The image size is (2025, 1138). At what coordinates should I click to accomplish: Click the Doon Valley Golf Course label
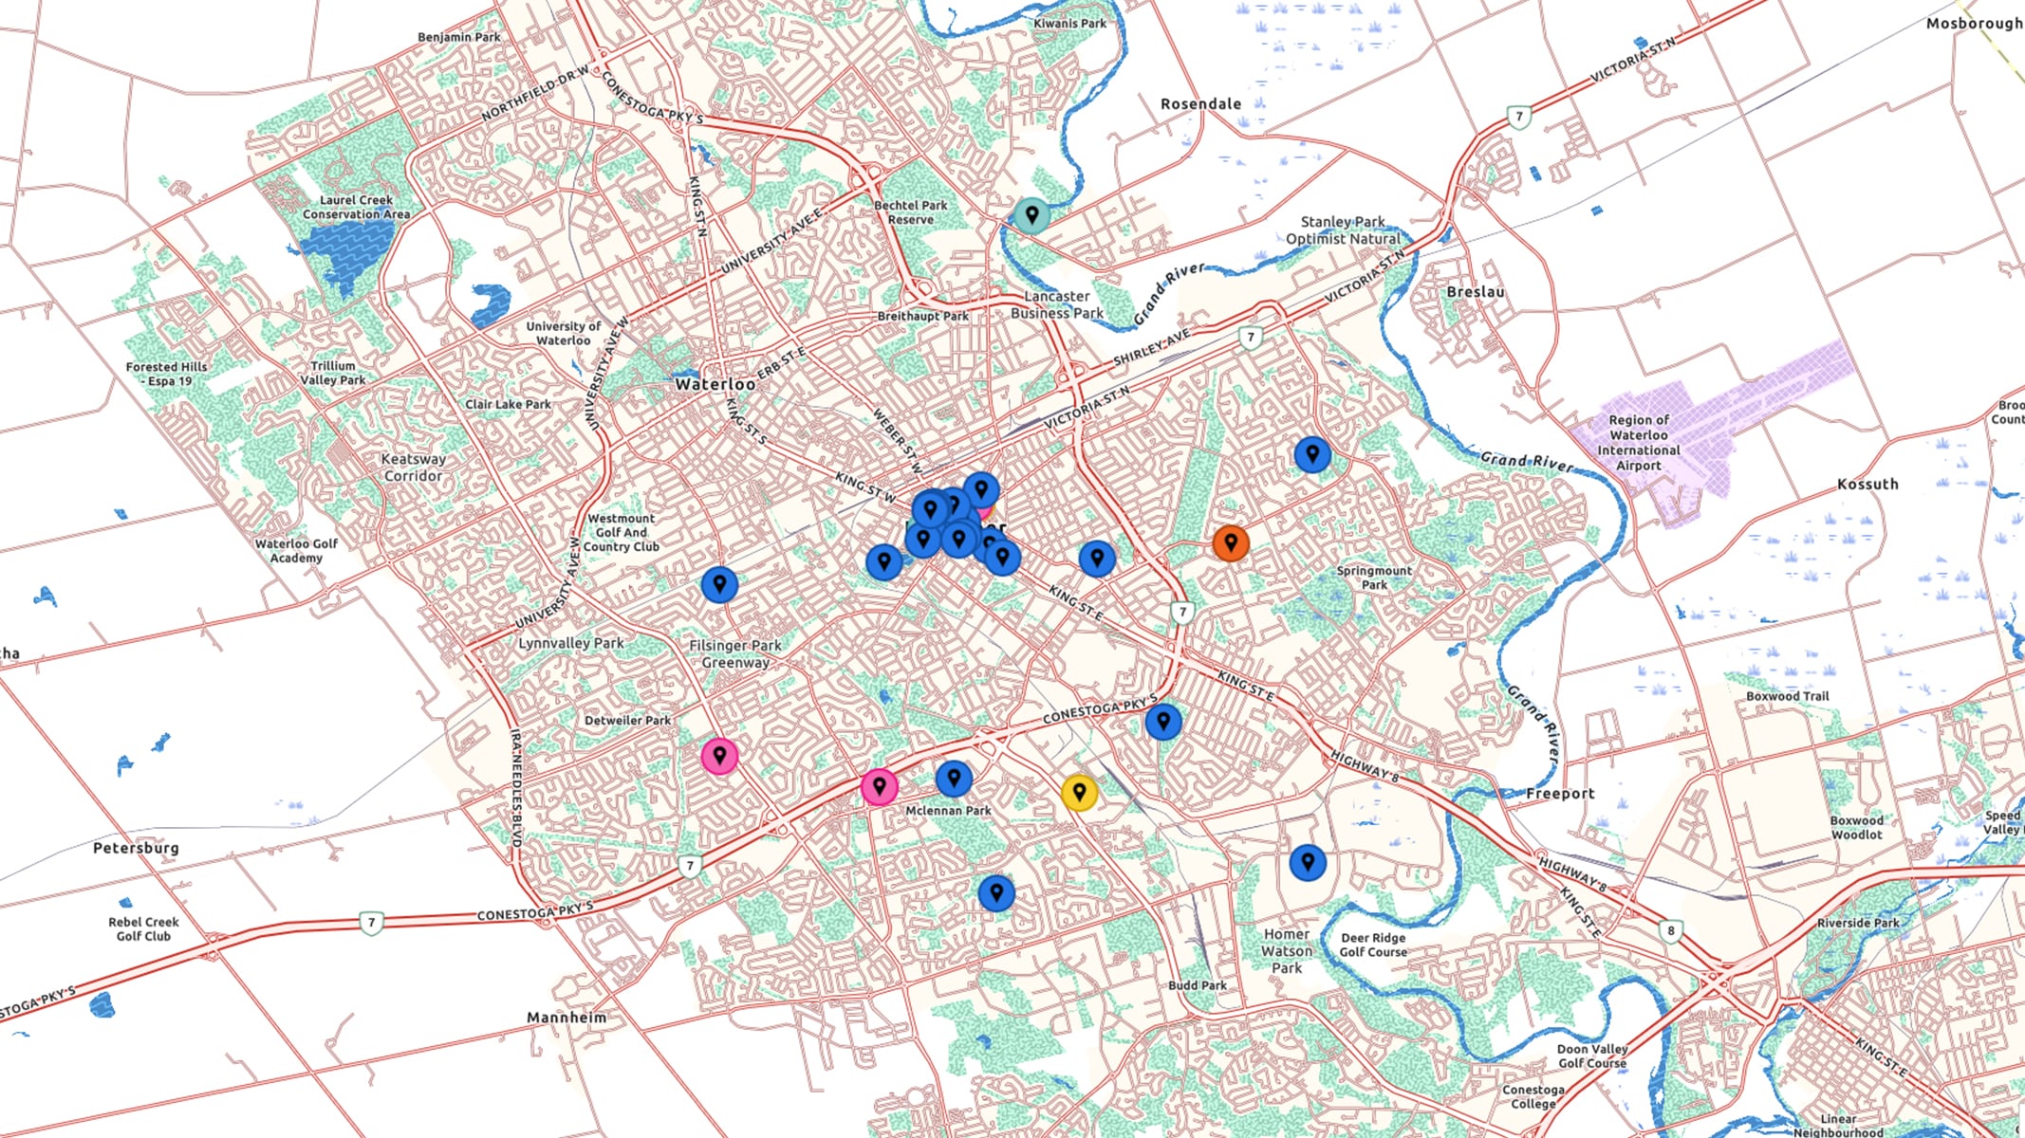click(x=1592, y=1055)
